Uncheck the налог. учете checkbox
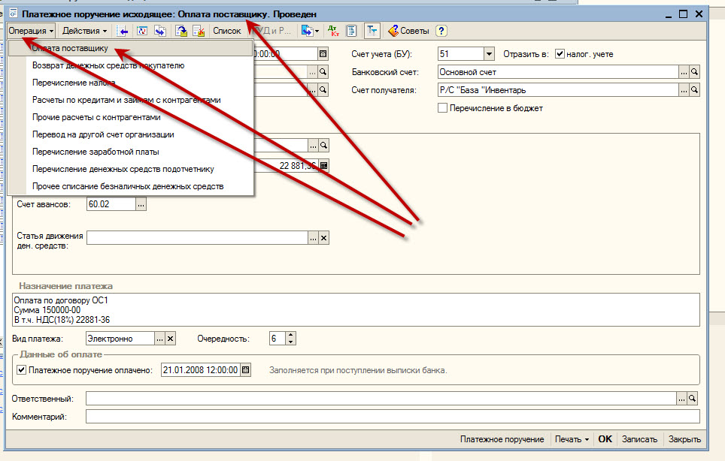 click(x=560, y=54)
